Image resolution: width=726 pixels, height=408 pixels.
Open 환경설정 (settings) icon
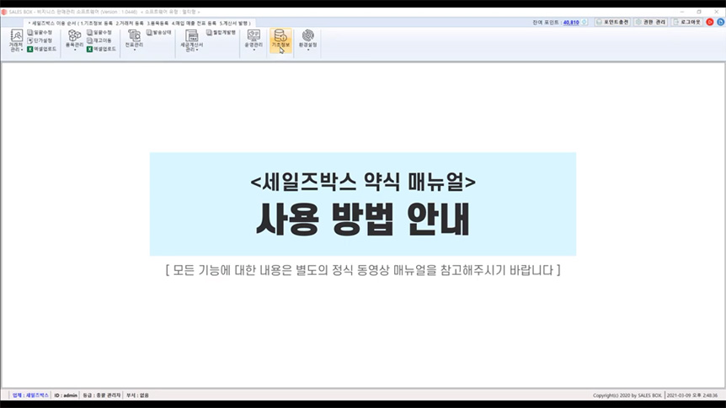click(x=308, y=38)
